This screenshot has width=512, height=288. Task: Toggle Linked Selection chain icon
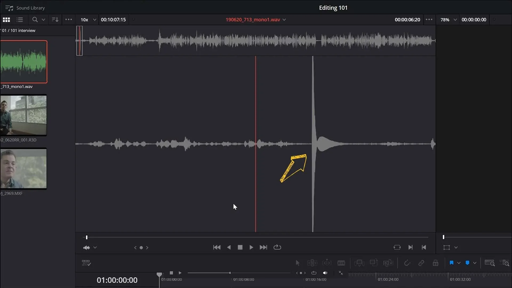coord(421,263)
